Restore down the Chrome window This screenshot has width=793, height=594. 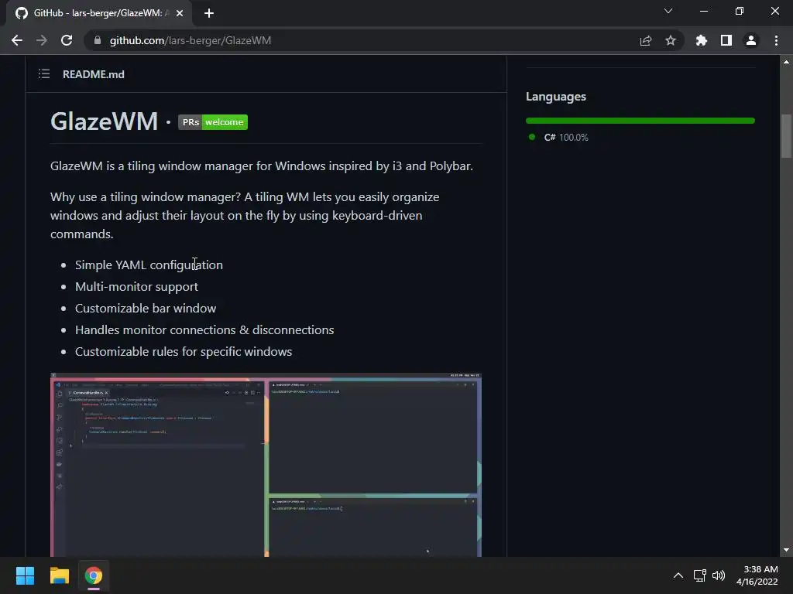tap(740, 11)
